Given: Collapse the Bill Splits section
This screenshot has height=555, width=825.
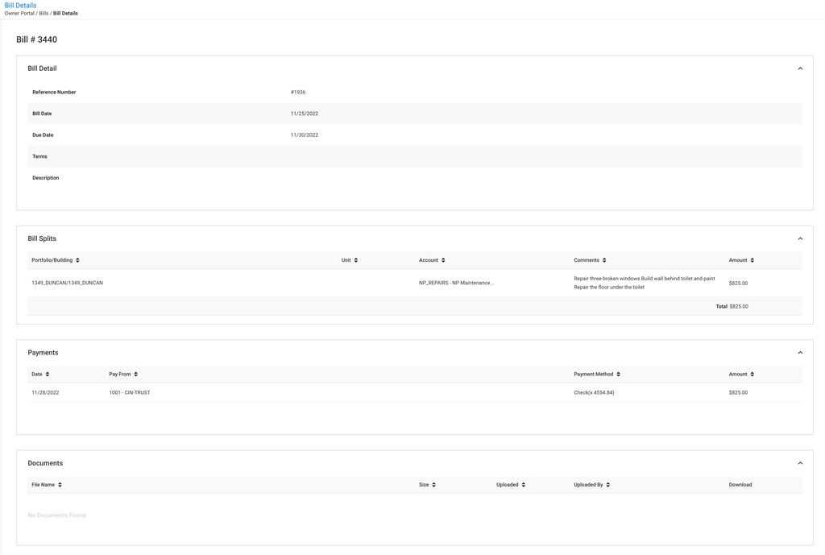Looking at the screenshot, I should (800, 238).
